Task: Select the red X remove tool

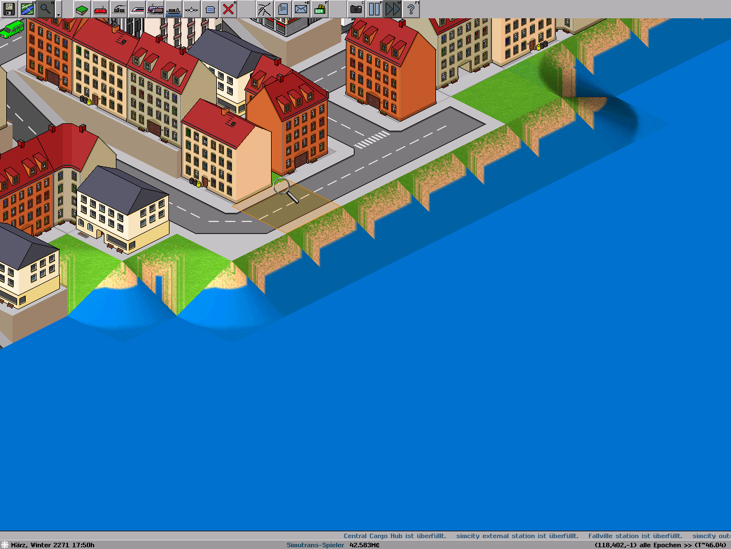Action: 228,9
